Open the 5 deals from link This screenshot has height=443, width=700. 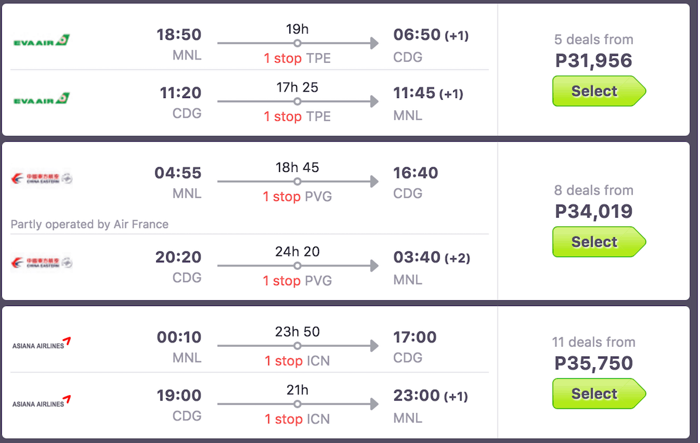click(x=594, y=40)
